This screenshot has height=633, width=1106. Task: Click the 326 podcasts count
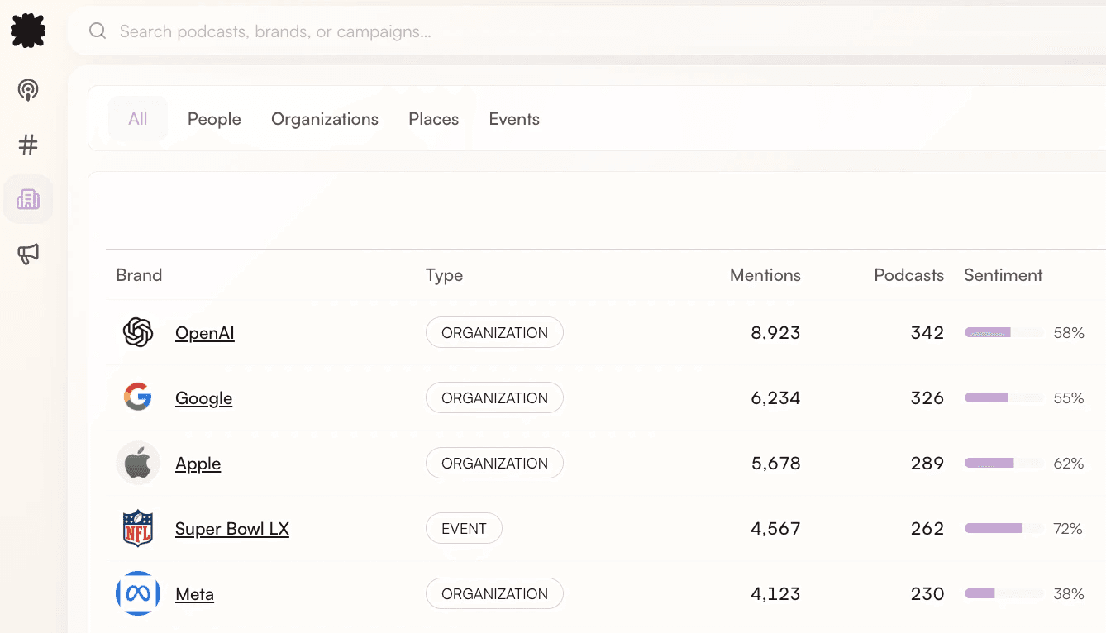(x=927, y=398)
